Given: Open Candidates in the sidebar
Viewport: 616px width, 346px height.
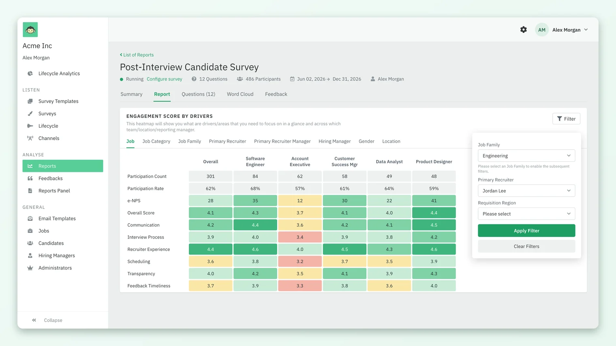Looking at the screenshot, I should pos(51,243).
